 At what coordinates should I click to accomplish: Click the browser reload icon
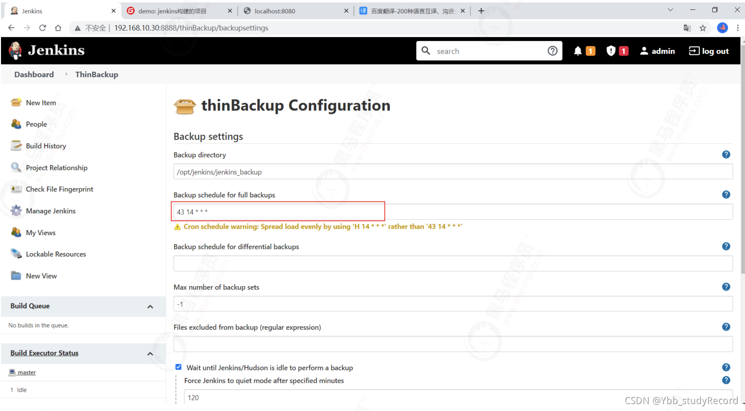click(x=43, y=28)
